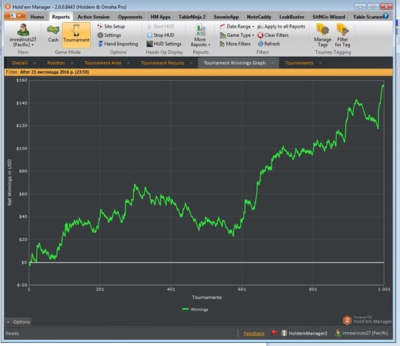Click the Clear Filters button
Image resolution: width=400 pixels, height=346 pixels.
[x=273, y=35]
